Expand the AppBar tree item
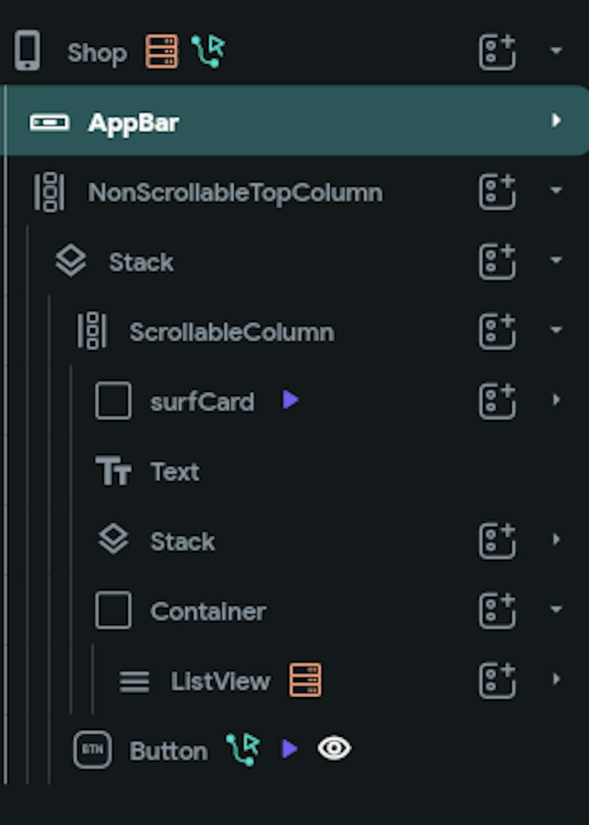 [x=554, y=122]
